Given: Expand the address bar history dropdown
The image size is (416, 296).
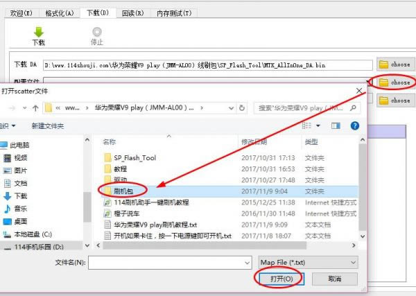Looking at the screenshot, I should point(231,108).
